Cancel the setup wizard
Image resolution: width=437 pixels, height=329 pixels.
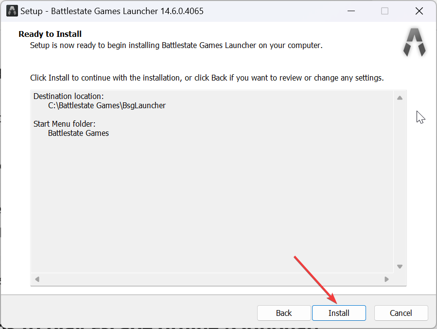(401, 313)
